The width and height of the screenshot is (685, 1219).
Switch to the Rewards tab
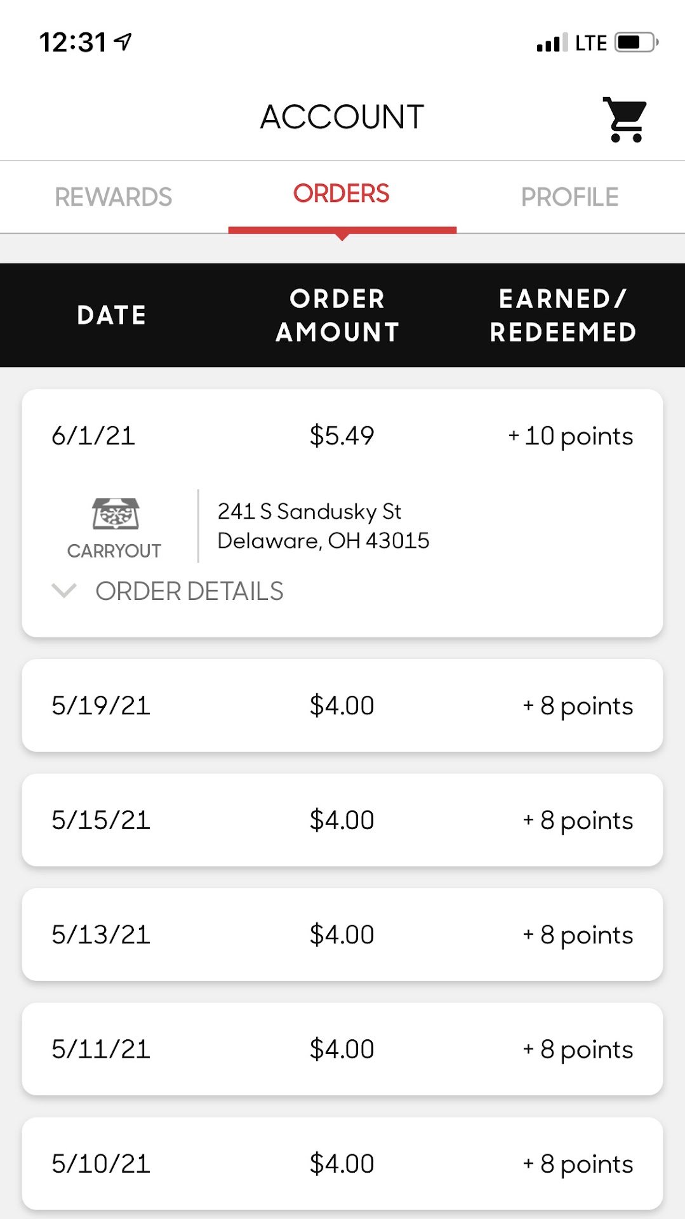point(114,197)
